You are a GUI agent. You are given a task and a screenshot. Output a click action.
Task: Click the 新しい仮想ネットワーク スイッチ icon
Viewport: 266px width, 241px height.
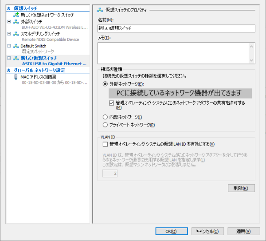[16, 15]
